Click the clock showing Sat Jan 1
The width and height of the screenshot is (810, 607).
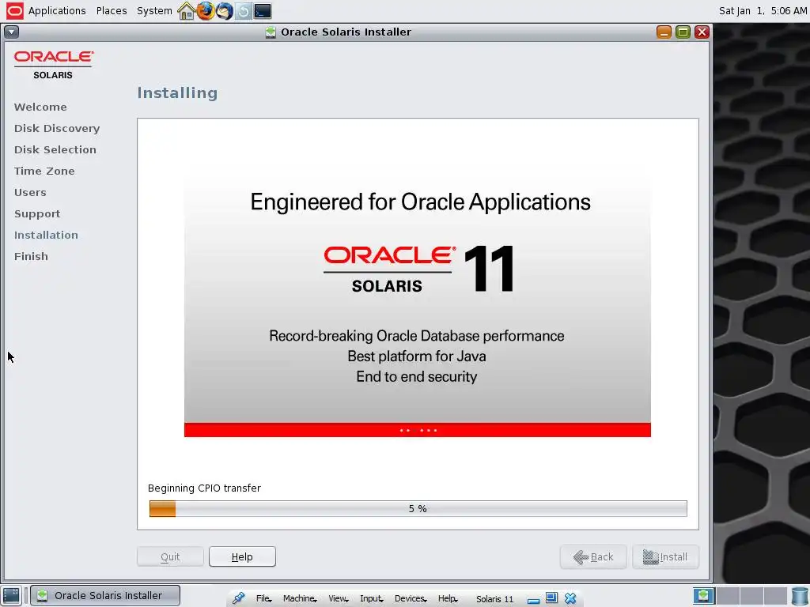coord(763,11)
